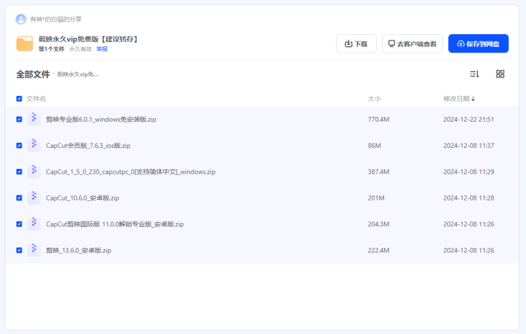Click 保存到网盘 blue button

[478, 43]
